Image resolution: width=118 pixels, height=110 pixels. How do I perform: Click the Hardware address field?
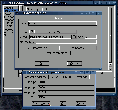(62, 77)
